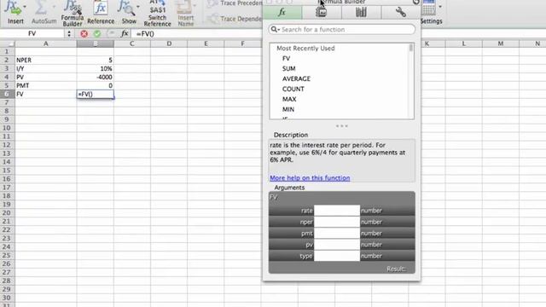Viewport: 546px width, 307px height.
Task: Select FV in Most Recently Used list
Action: click(x=287, y=59)
